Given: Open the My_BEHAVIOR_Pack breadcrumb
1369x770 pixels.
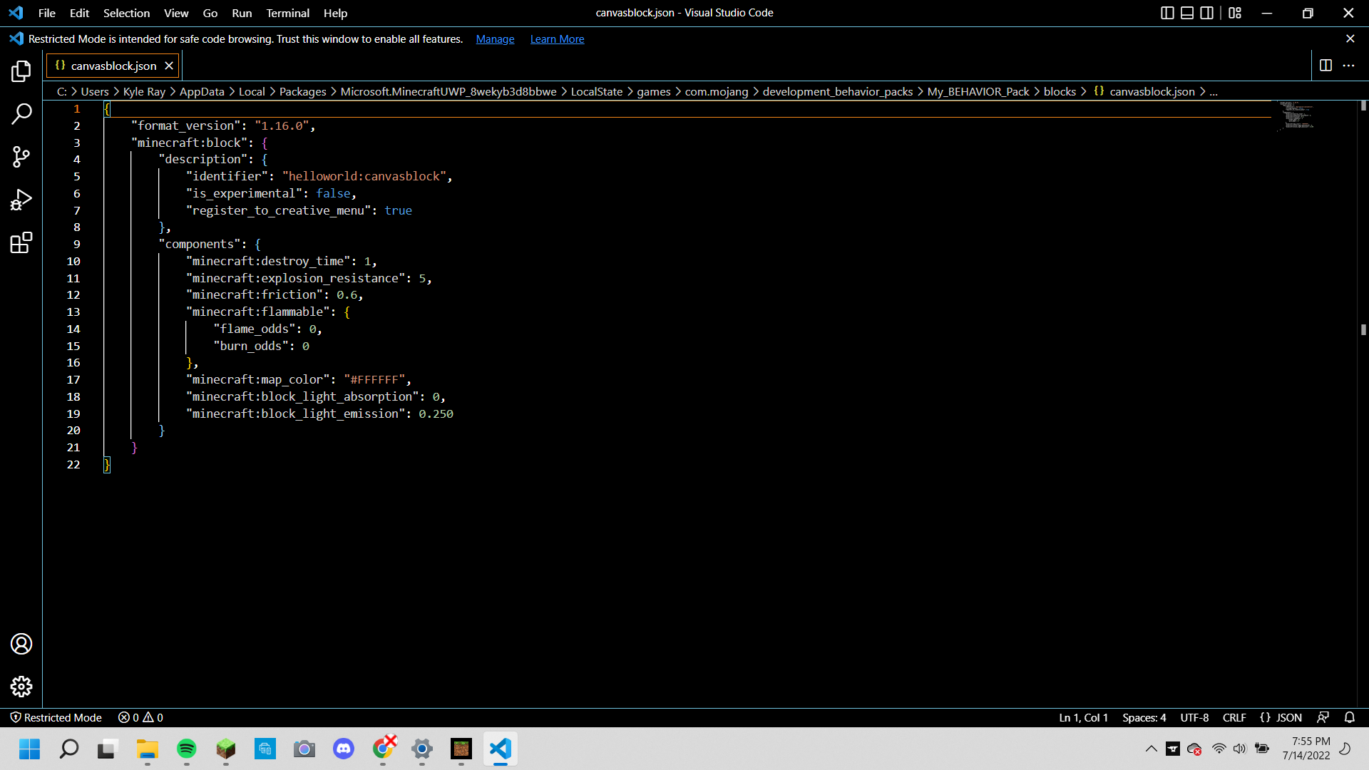Looking at the screenshot, I should [978, 91].
